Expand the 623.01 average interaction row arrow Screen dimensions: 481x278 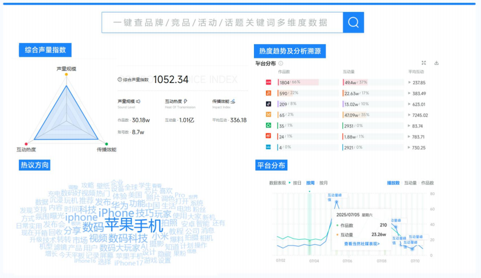coord(409,104)
